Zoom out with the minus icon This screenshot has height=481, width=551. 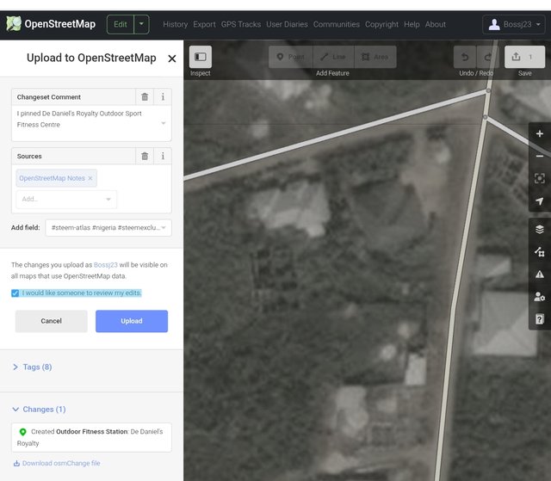540,156
